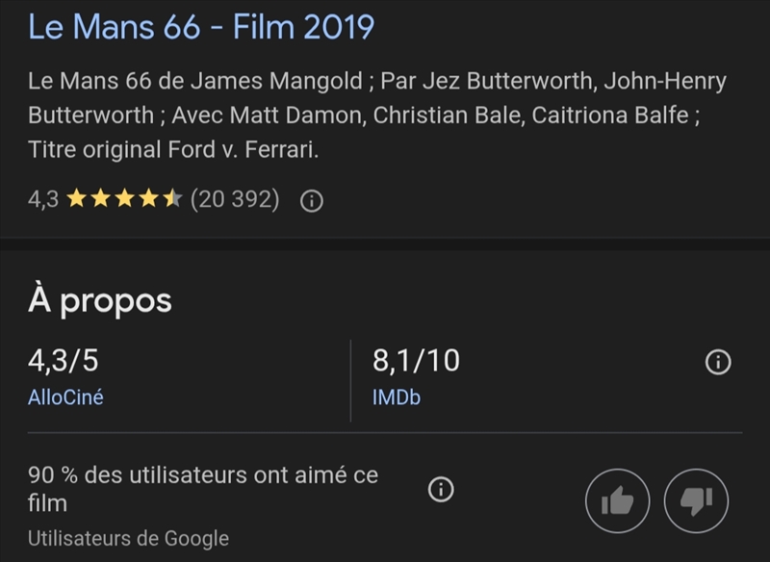Click the 8,1/10 IMDb score

(x=416, y=362)
